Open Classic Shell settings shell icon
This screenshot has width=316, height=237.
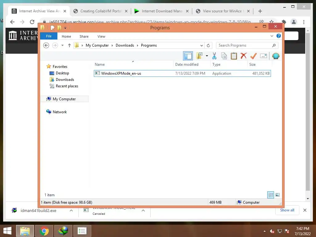pyautogui.click(x=276, y=56)
